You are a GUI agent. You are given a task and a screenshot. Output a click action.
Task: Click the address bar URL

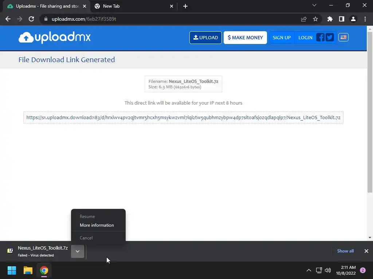(84, 19)
